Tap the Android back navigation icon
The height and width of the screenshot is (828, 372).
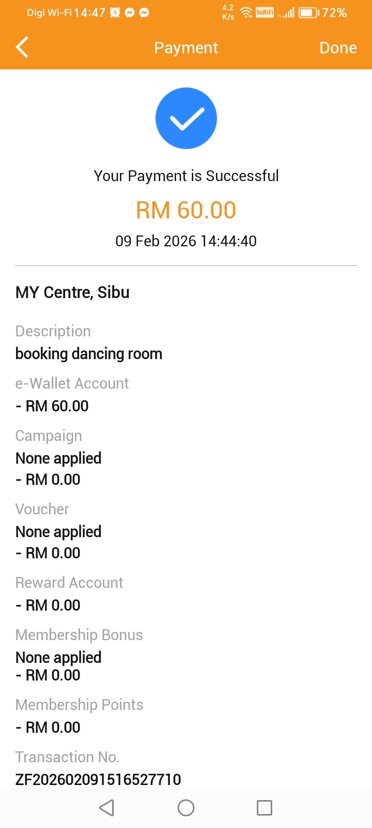pyautogui.click(x=106, y=808)
